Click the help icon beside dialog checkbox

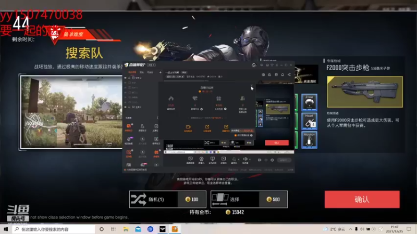251,135
